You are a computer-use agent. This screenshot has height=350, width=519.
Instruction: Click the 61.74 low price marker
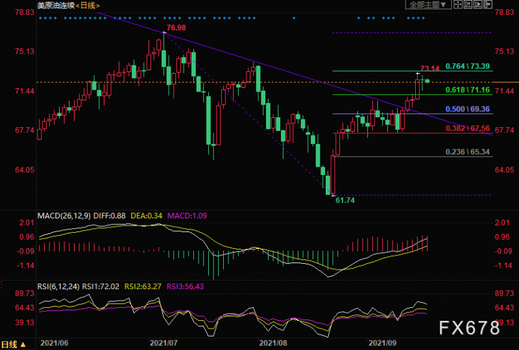345,200
